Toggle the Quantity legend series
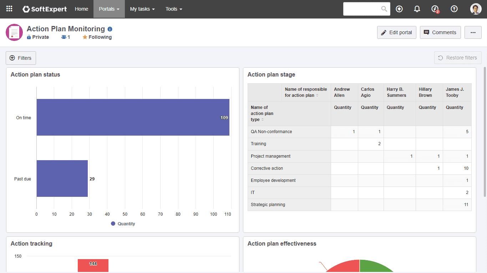Image resolution: width=487 pixels, height=273 pixels. [x=123, y=224]
